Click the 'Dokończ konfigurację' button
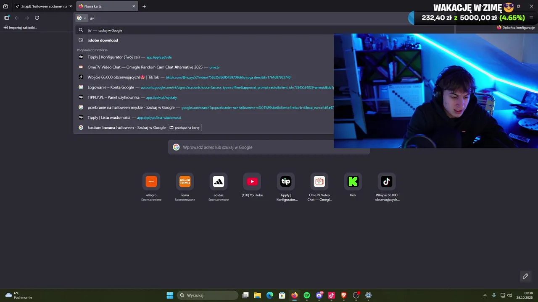Image resolution: width=538 pixels, height=302 pixels. pyautogui.click(x=516, y=28)
